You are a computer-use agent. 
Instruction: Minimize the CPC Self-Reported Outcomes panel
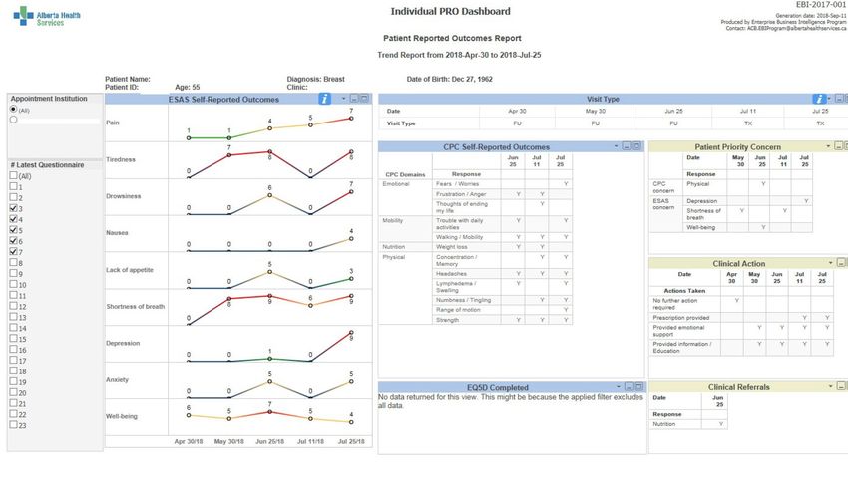[x=627, y=145]
